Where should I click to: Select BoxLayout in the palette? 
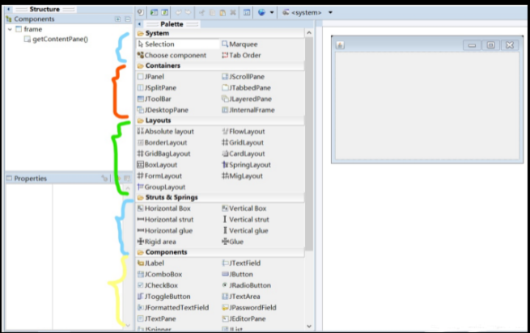click(x=157, y=165)
